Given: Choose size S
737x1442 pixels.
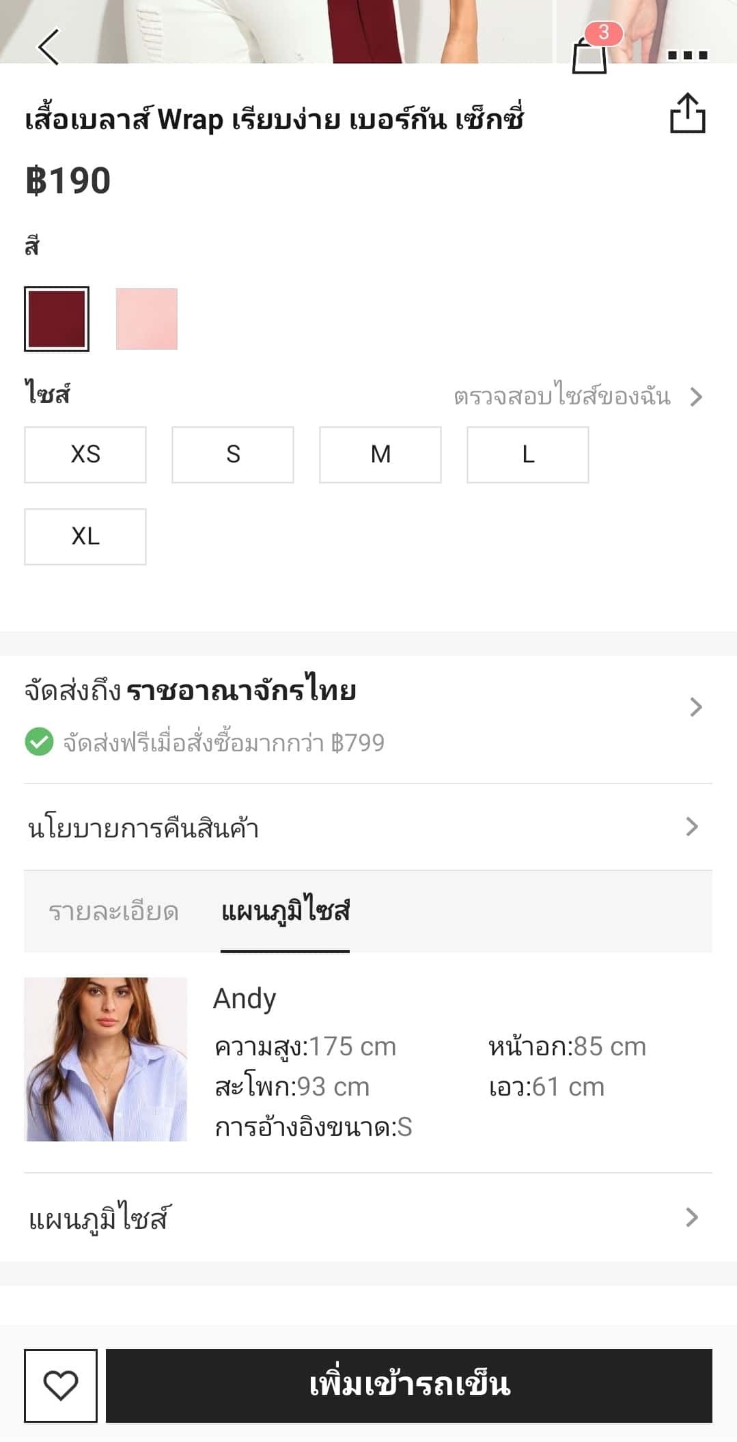Looking at the screenshot, I should point(233,455).
